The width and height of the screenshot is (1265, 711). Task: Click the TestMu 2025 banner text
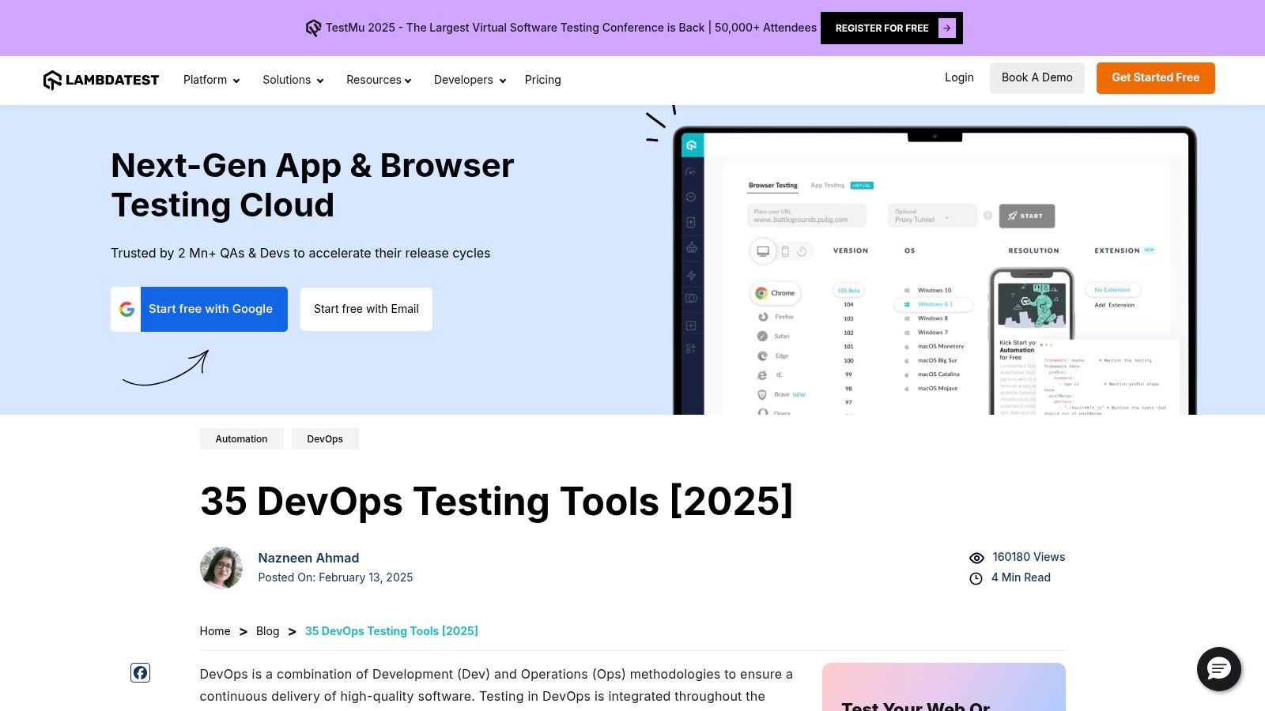click(571, 28)
